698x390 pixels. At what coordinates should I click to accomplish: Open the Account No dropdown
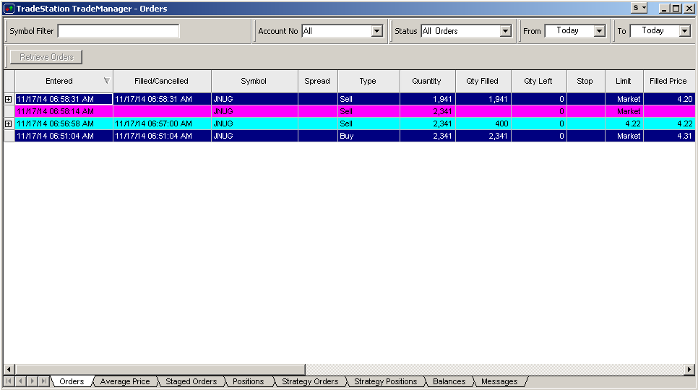(x=377, y=30)
